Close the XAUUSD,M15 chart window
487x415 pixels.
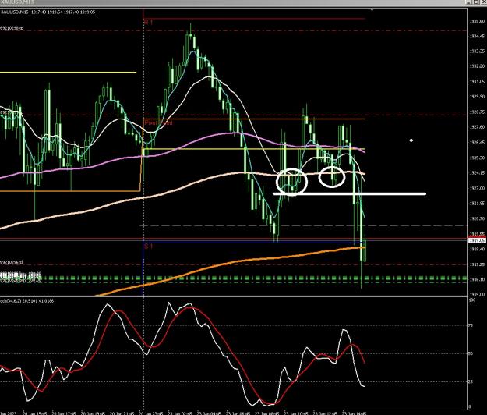pos(483,2)
